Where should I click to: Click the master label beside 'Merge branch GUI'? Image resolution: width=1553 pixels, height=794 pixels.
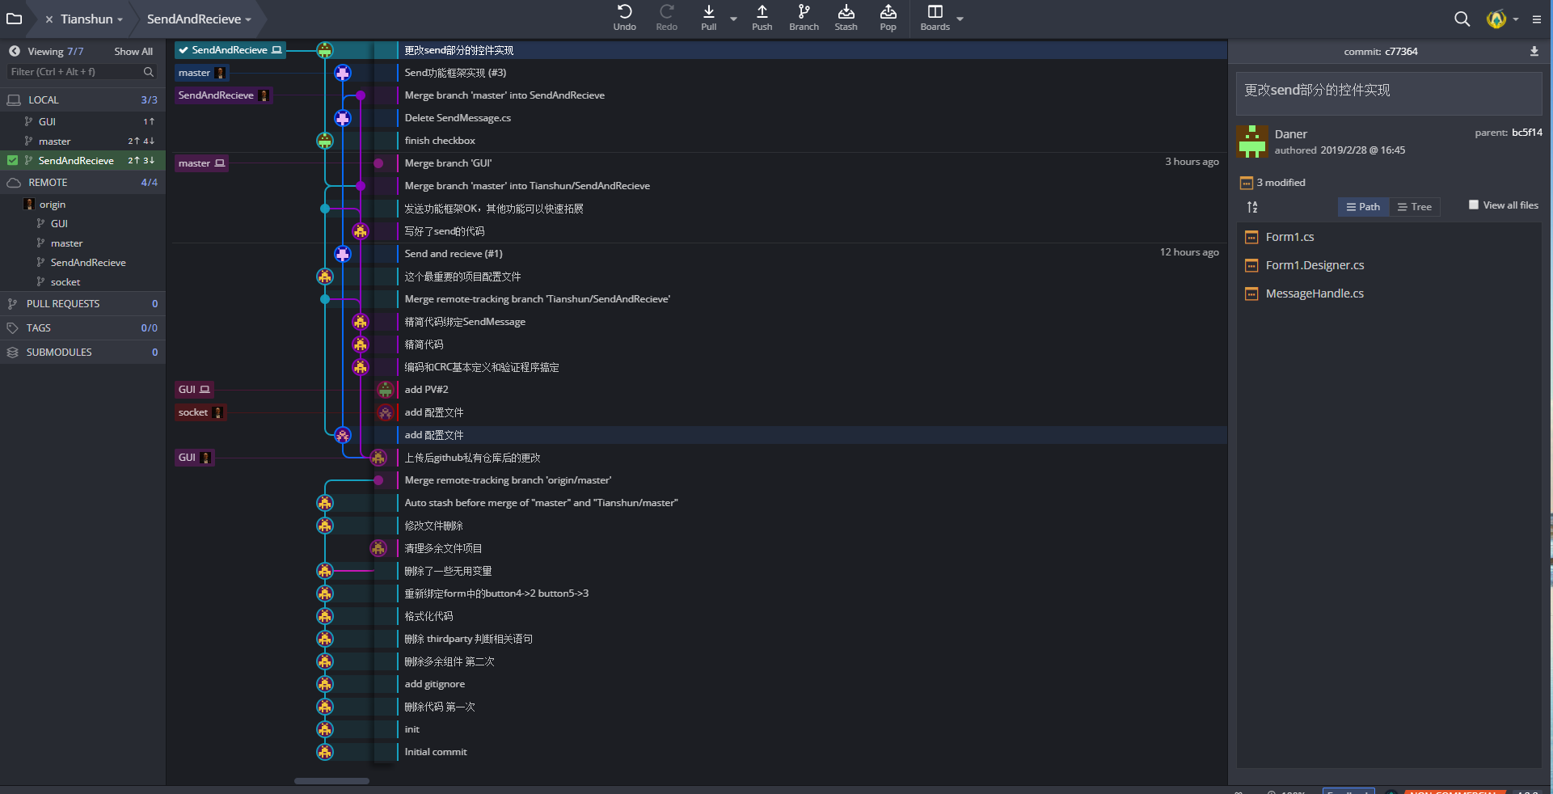pos(201,163)
